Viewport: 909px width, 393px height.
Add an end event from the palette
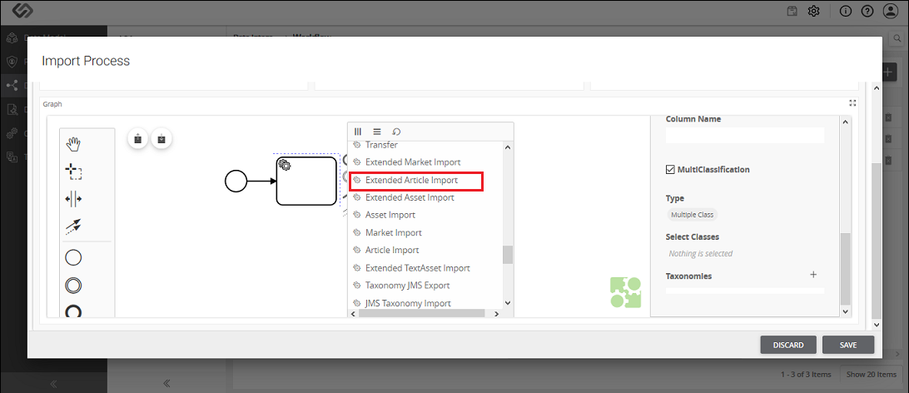tap(73, 311)
